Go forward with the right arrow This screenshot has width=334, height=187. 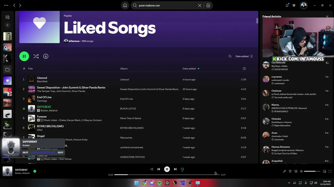point(20,5)
